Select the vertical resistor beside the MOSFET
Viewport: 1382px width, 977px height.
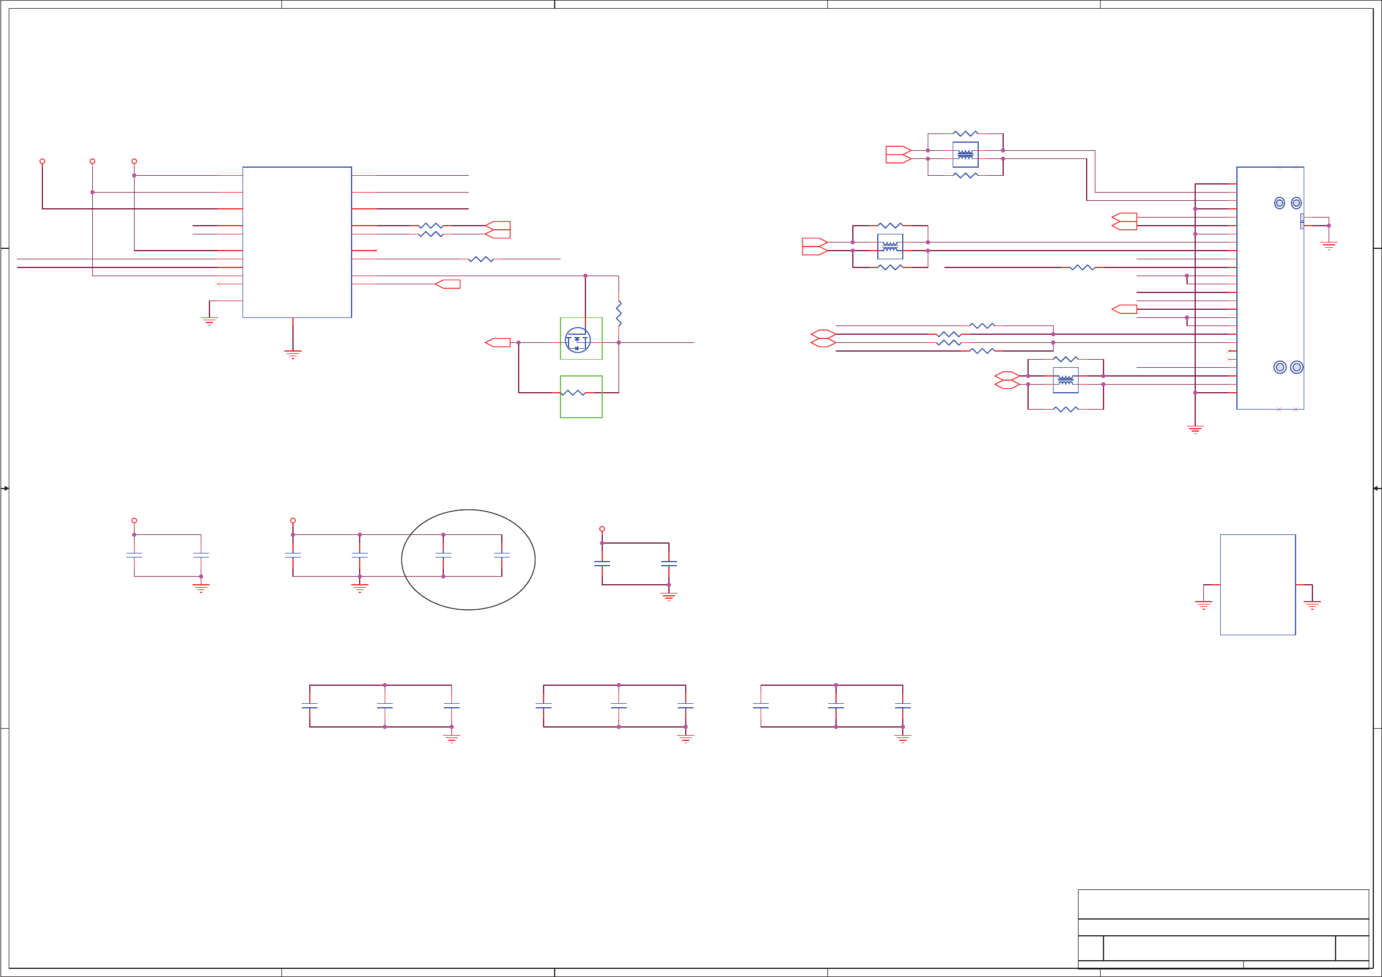[x=618, y=313]
